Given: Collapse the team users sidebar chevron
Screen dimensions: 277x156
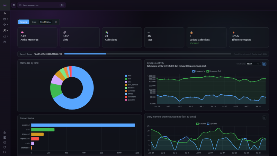Looking at the screenshot, I should 7,31.
